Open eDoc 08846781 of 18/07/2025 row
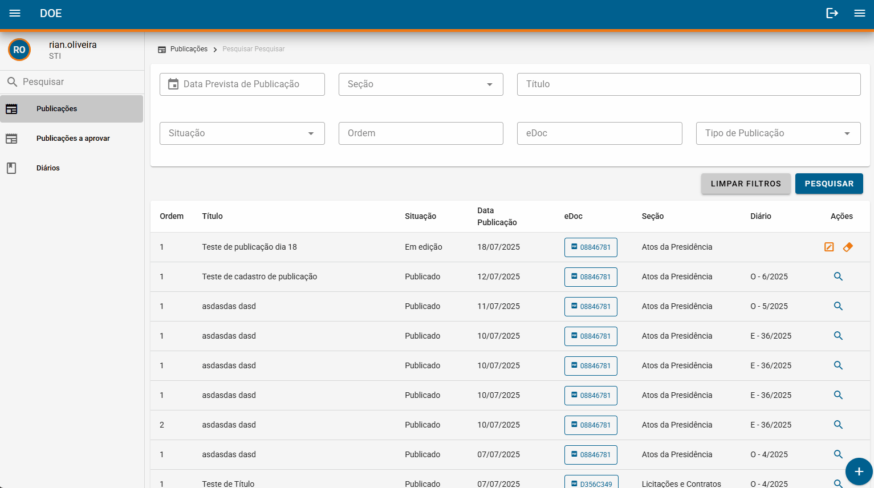 pyautogui.click(x=591, y=247)
